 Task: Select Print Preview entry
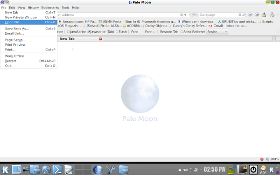pos(28,45)
